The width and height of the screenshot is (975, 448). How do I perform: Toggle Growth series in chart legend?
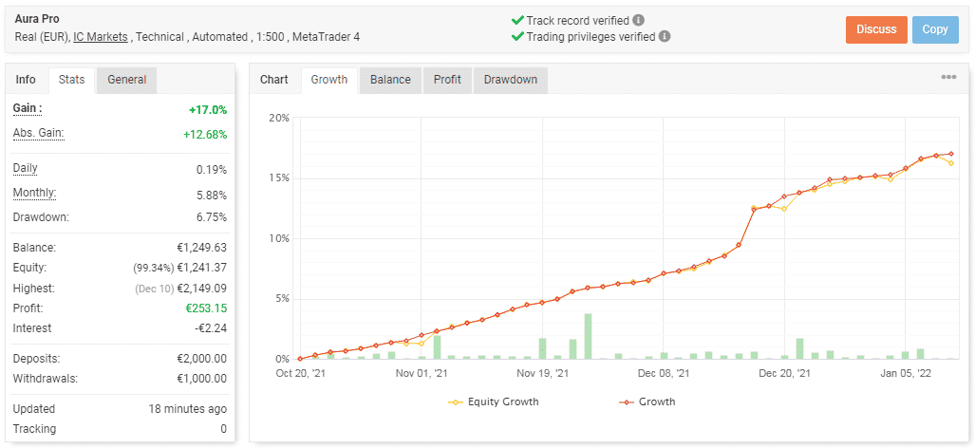647,401
